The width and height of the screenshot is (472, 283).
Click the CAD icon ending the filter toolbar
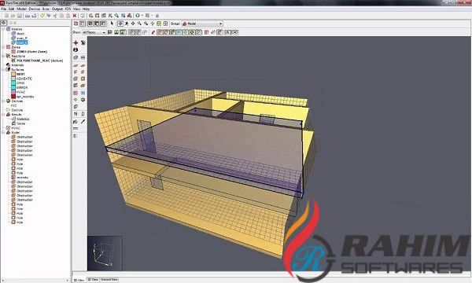click(234, 32)
